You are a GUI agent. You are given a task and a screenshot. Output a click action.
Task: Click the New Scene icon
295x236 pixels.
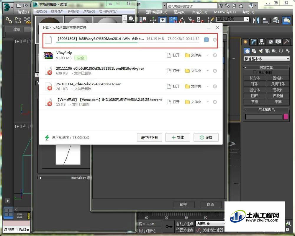point(18,6)
